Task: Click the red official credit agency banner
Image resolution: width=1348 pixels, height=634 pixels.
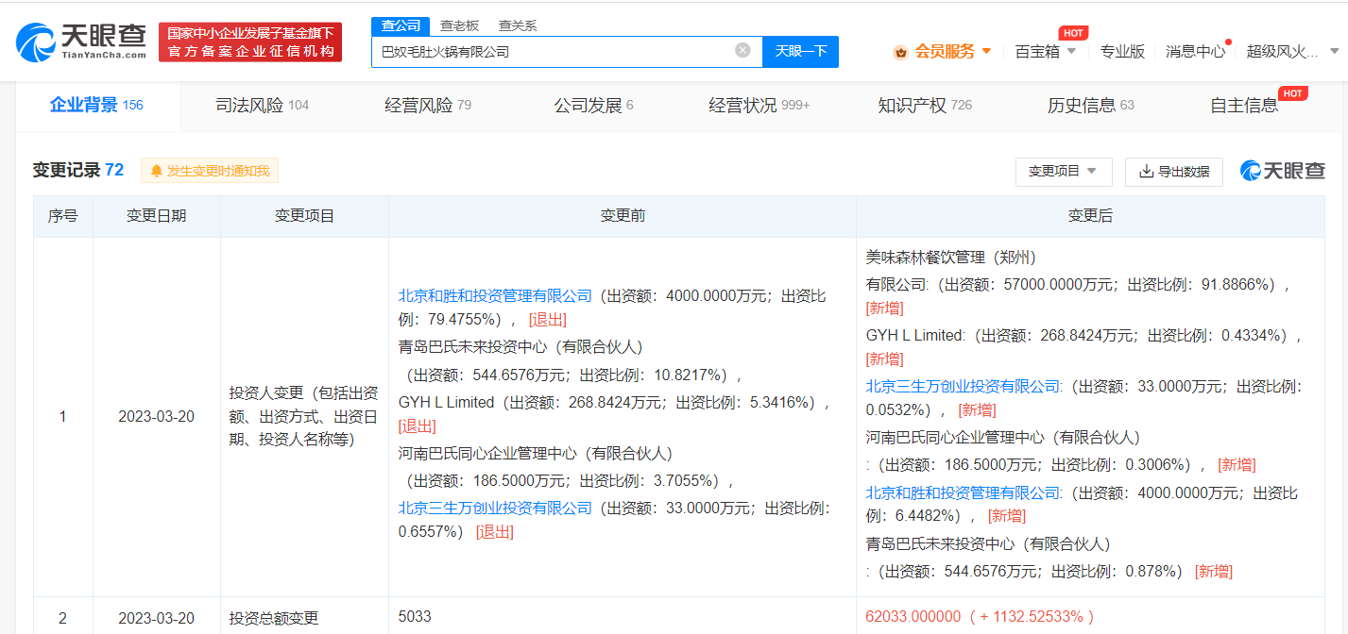Action: pos(250,42)
